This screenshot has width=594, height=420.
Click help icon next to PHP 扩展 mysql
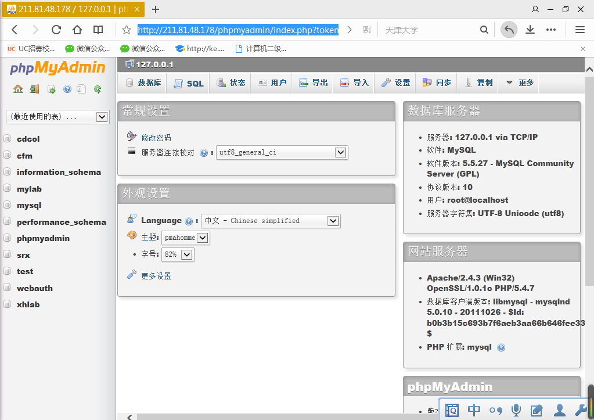pos(501,347)
